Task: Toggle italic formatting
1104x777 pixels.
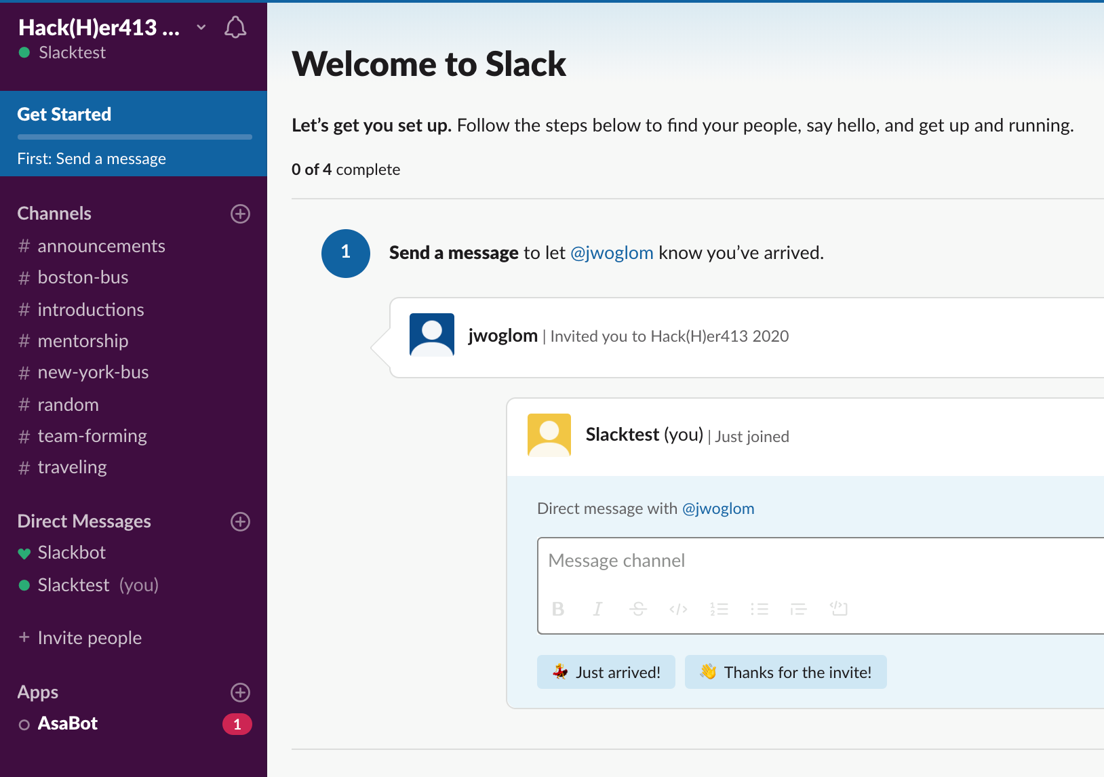Action: (597, 609)
